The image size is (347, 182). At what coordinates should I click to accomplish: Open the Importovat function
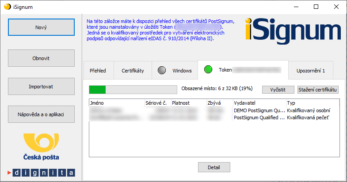41,87
